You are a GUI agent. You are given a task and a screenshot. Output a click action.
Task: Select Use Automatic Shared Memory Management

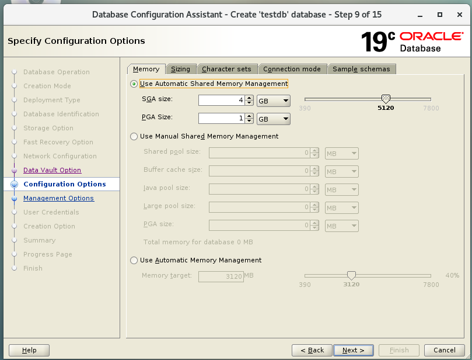[134, 84]
